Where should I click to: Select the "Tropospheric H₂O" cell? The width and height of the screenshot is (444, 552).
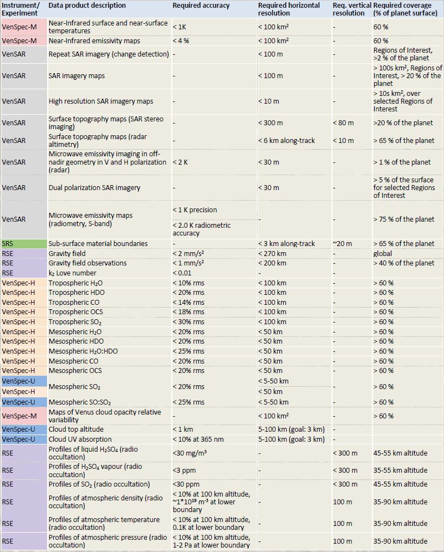pyautogui.click(x=75, y=283)
